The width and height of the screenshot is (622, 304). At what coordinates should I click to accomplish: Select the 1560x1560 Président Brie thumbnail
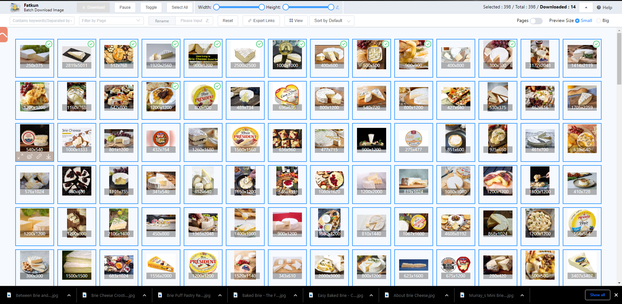tap(245, 142)
